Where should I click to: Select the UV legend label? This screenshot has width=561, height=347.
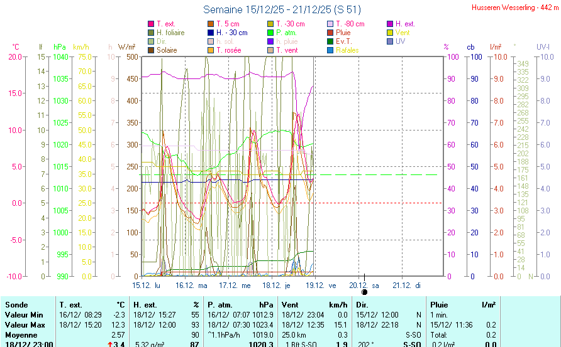point(400,41)
